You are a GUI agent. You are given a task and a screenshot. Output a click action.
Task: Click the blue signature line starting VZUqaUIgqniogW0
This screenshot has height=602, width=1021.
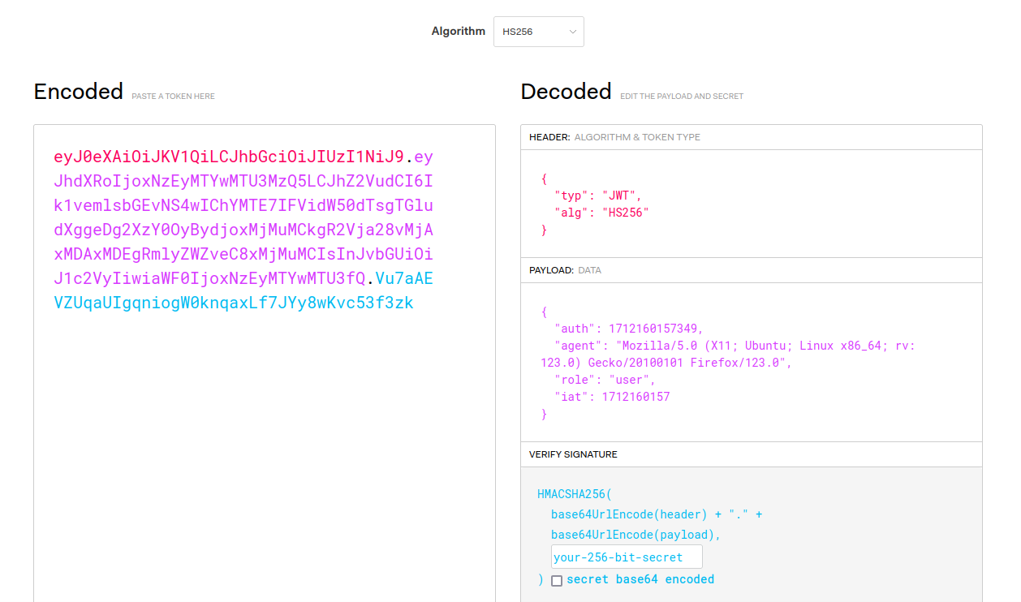click(234, 303)
